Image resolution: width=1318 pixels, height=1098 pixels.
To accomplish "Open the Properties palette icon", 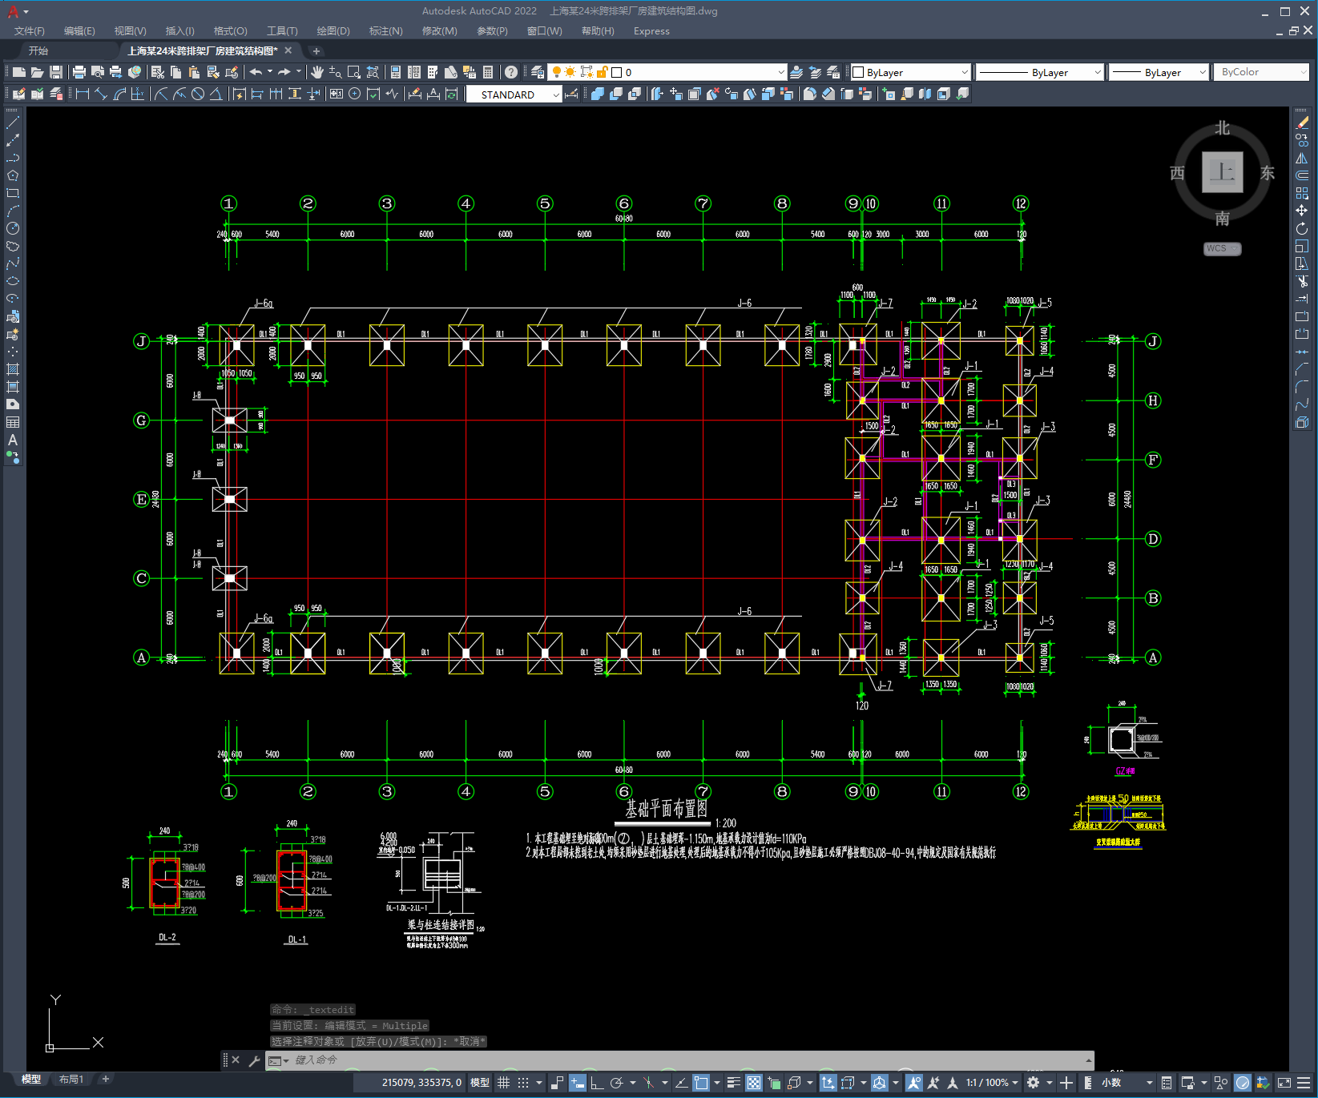I will coord(395,72).
